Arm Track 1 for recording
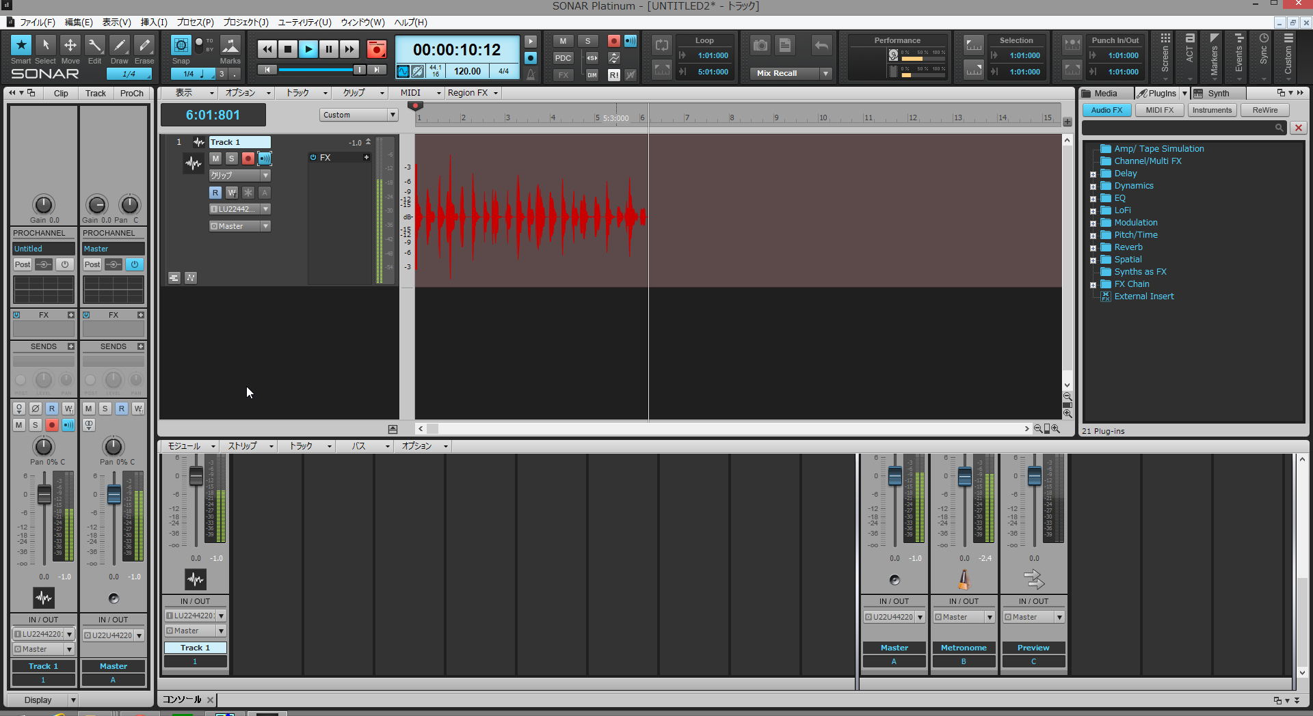1313x716 pixels. [x=248, y=159]
